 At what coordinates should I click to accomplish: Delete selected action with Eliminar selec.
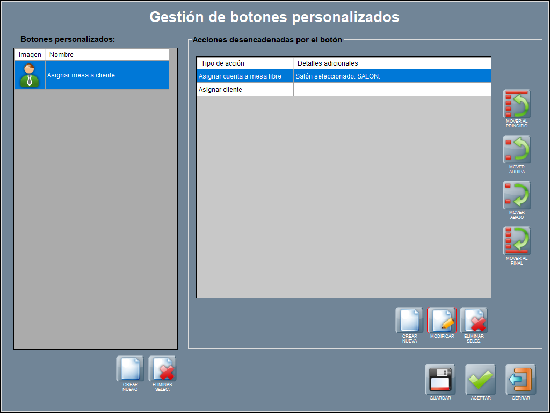point(474,321)
